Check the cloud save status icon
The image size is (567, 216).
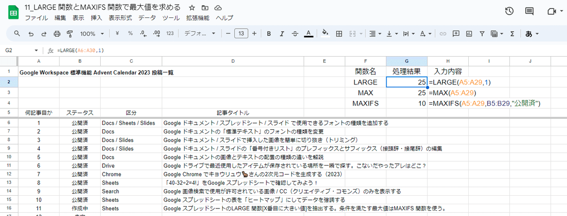(x=218, y=8)
